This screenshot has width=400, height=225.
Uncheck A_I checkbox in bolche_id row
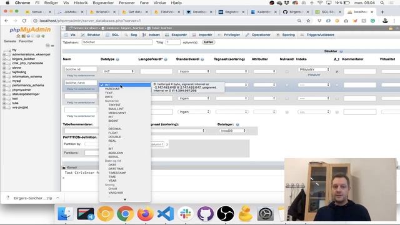tap(337, 72)
